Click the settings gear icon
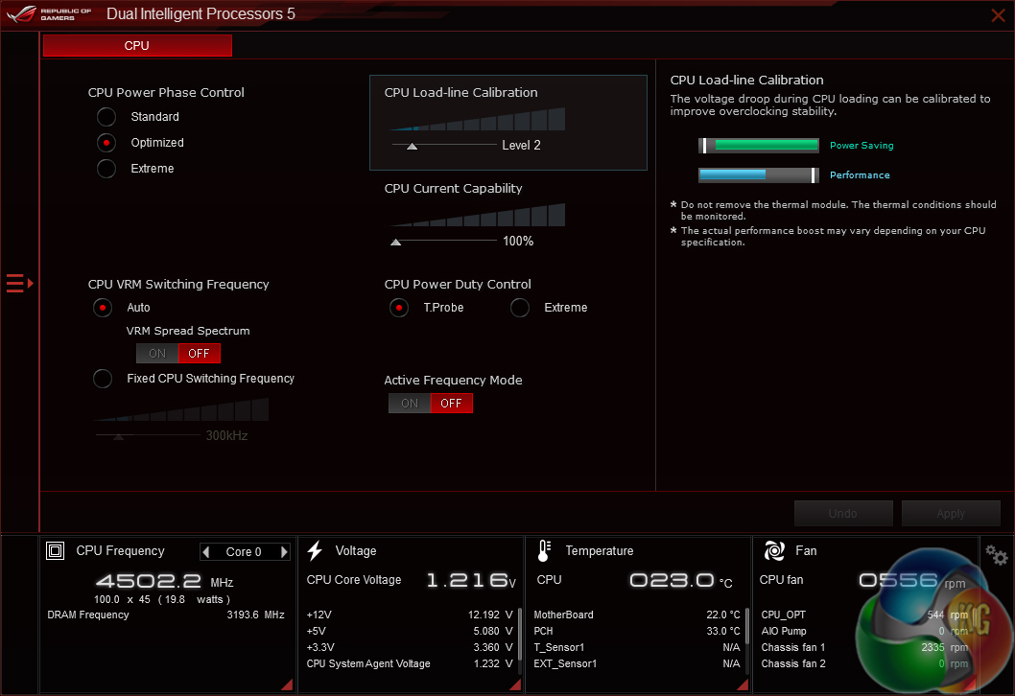The image size is (1015, 696). [997, 555]
